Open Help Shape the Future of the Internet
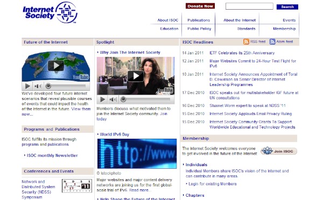This screenshot has height=200, width=323. tap(137, 198)
